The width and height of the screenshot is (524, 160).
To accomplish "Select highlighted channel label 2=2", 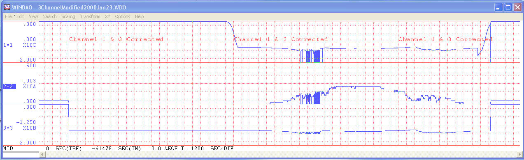I will [9, 87].
